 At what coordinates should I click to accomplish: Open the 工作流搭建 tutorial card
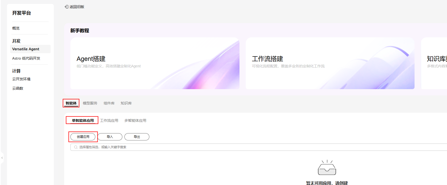330,63
